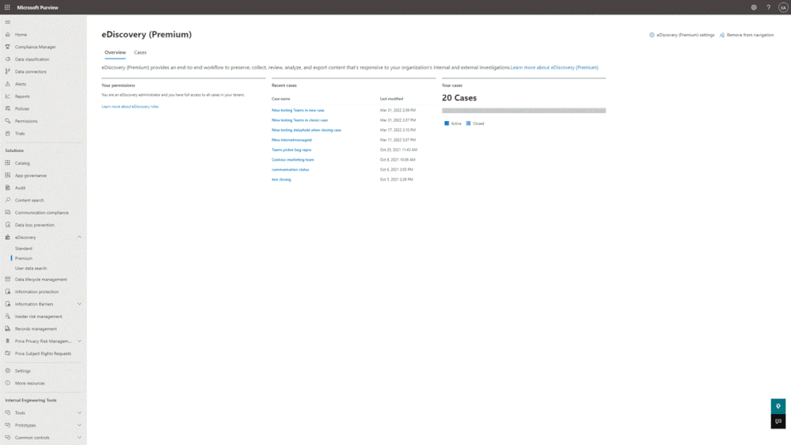Open case test closing
The image size is (791, 445).
coord(282,180)
